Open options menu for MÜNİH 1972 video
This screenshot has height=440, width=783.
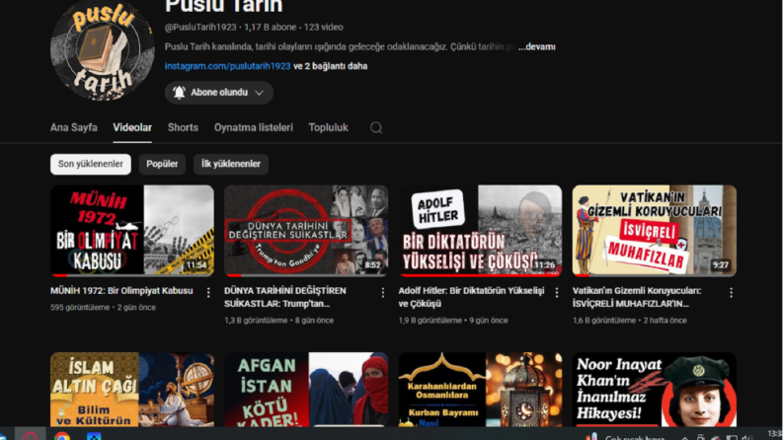208,293
